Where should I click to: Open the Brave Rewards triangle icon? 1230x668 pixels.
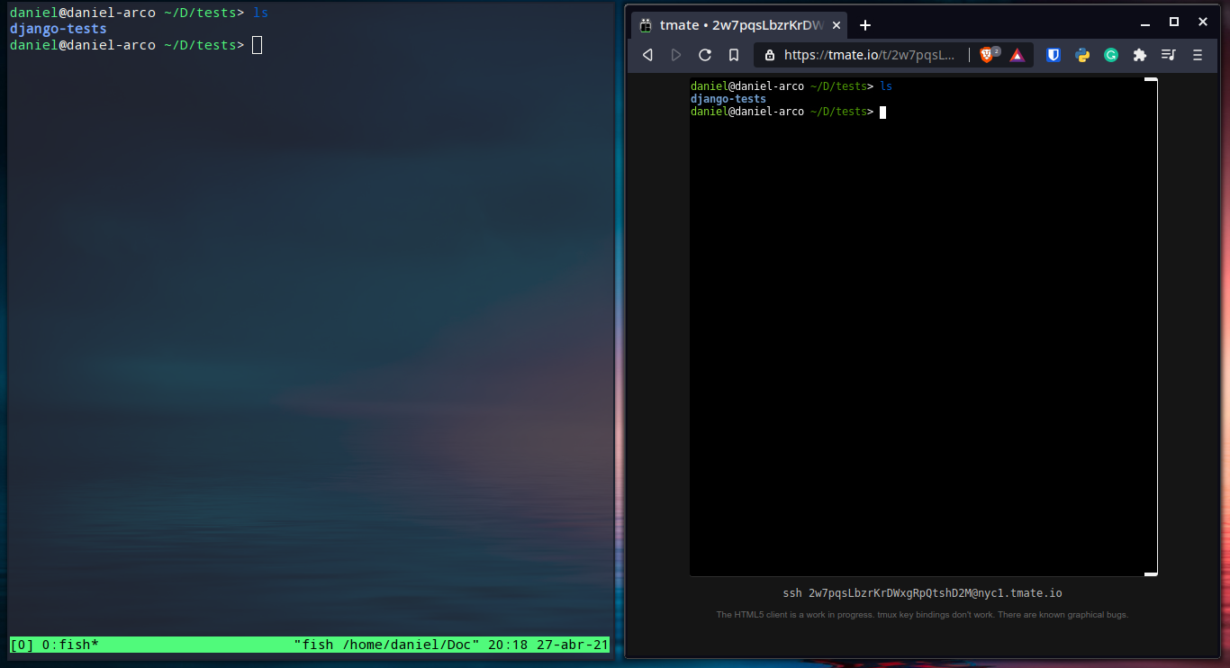coord(1017,55)
